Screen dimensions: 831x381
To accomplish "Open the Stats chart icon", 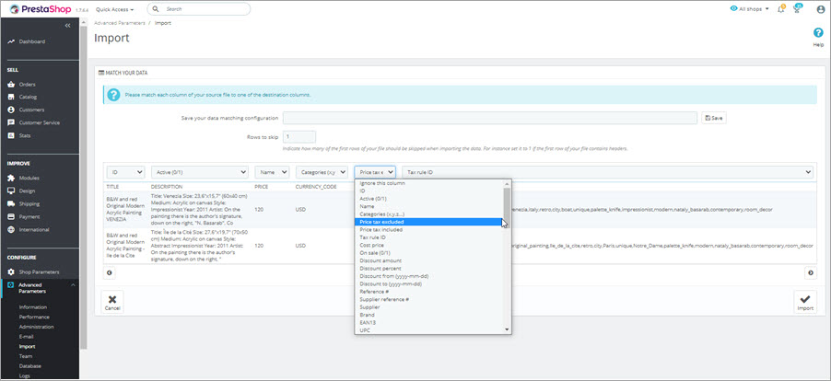I will 11,135.
